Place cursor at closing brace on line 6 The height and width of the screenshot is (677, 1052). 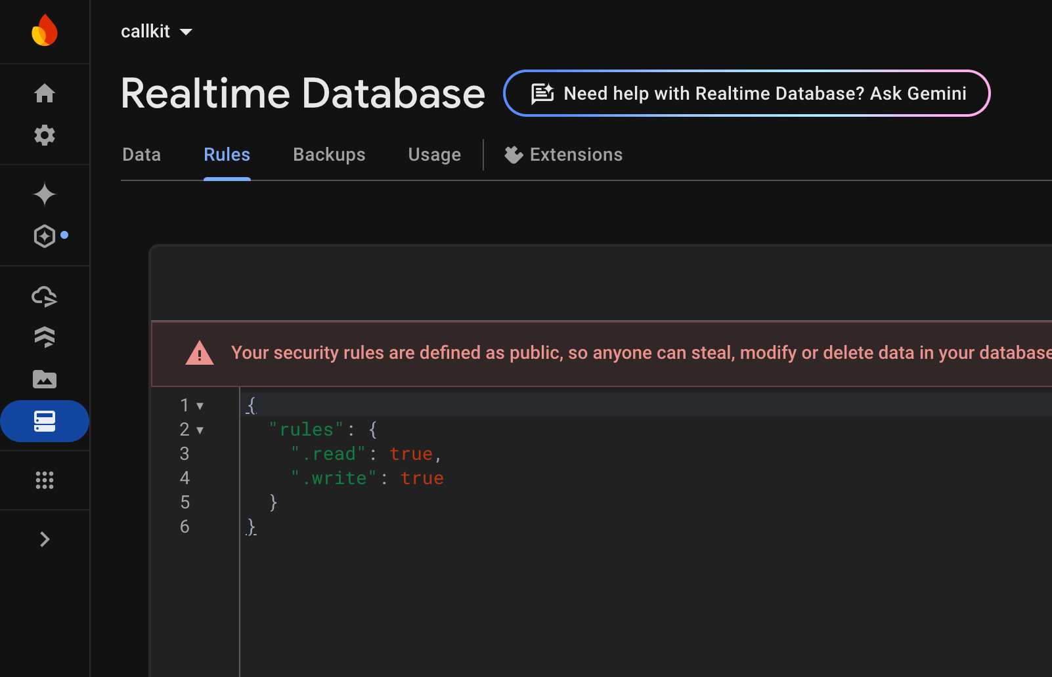[x=252, y=527]
